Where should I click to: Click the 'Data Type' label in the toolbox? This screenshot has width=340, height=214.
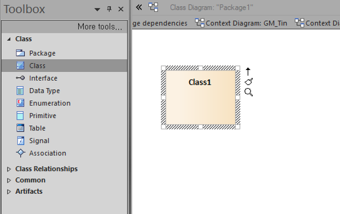point(44,91)
